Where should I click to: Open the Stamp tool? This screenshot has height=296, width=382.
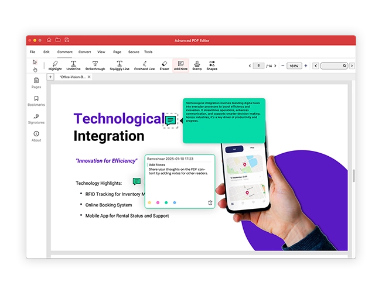[197, 66]
